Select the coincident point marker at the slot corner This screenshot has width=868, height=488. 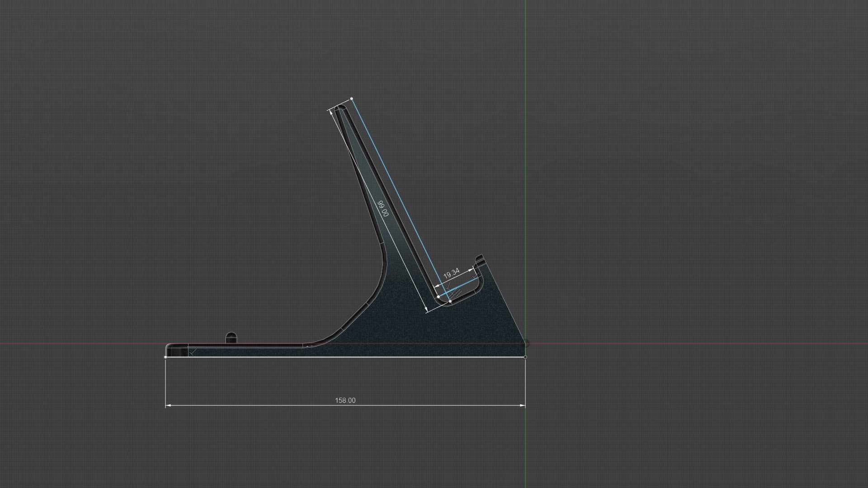tap(439, 297)
